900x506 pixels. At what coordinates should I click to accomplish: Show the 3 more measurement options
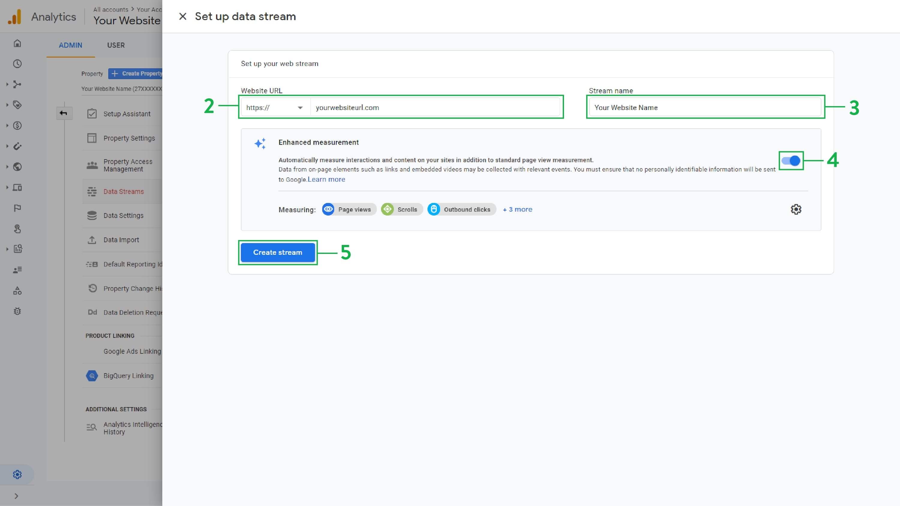(517, 209)
